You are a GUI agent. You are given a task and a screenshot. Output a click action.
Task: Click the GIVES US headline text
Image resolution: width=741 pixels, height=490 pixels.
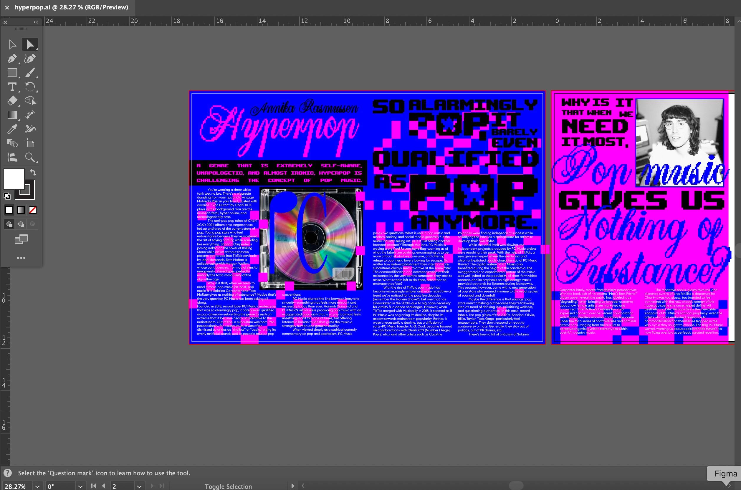point(641,200)
